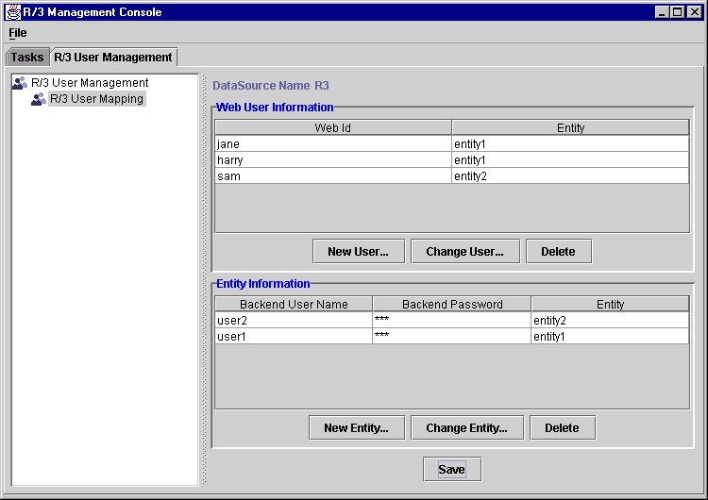Open the File menu
This screenshot has width=708, height=500.
point(18,33)
